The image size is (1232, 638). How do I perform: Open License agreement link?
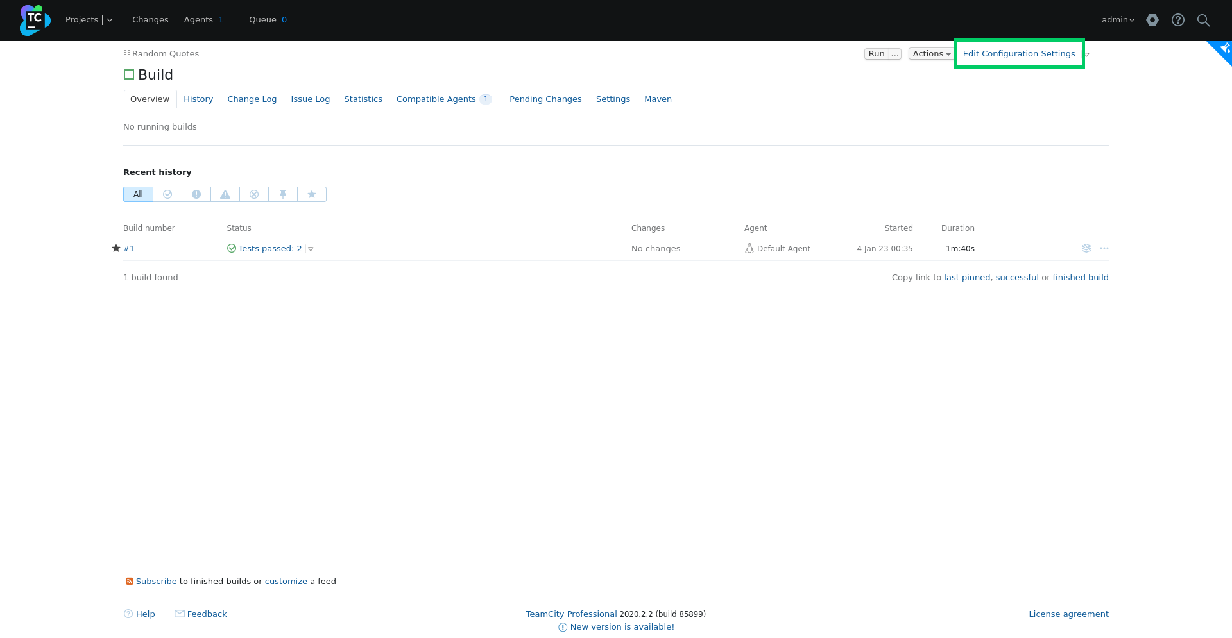click(x=1068, y=614)
